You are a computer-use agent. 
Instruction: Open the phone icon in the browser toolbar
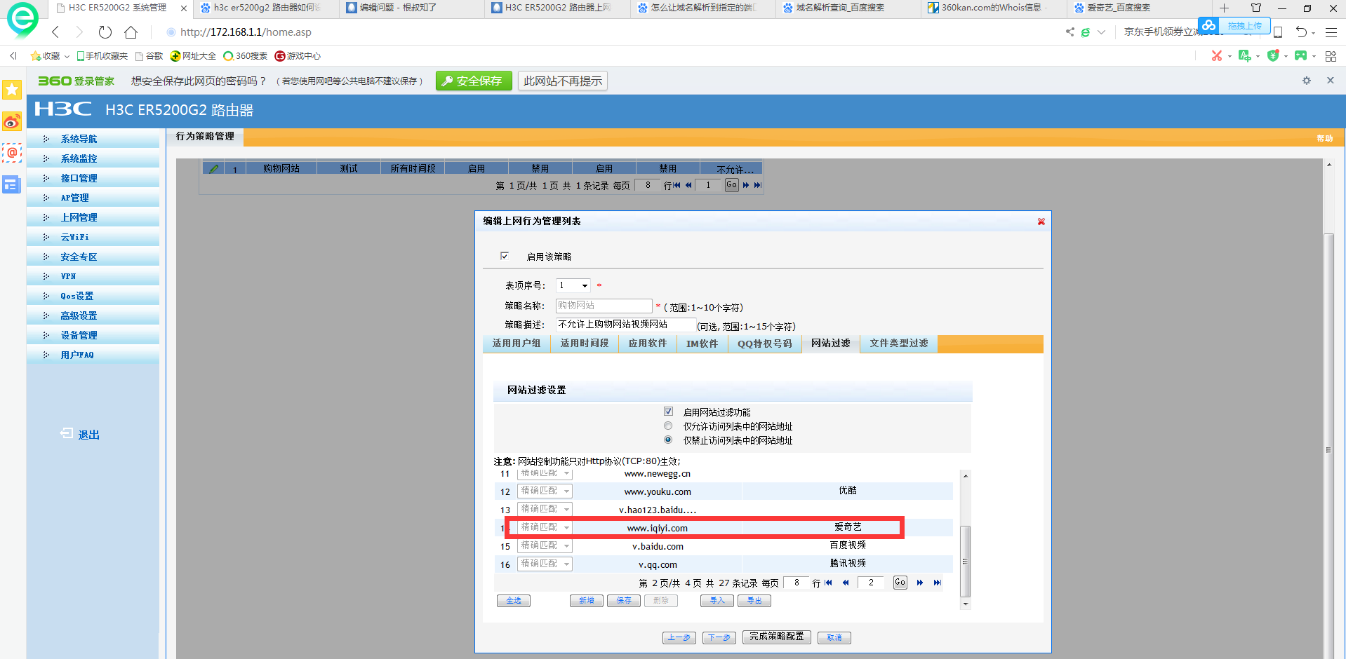[1278, 32]
